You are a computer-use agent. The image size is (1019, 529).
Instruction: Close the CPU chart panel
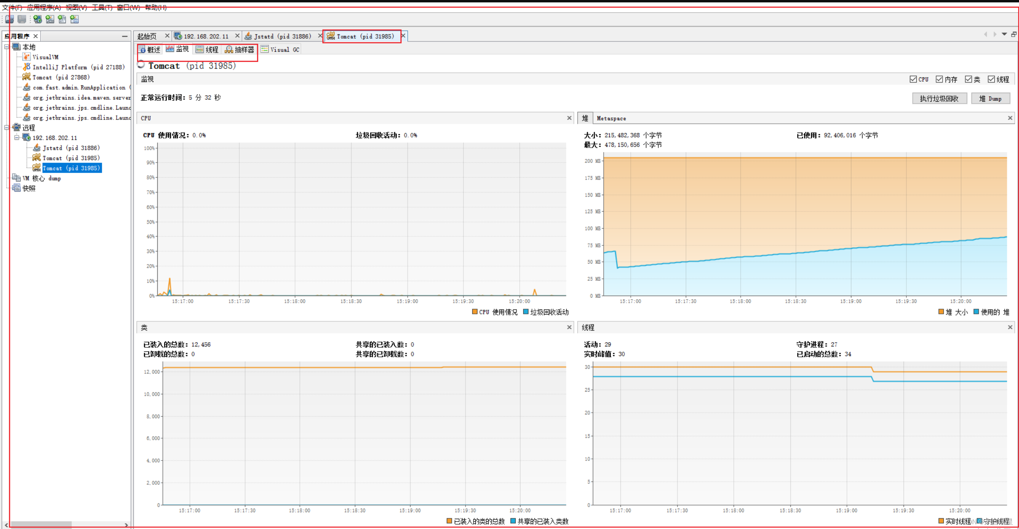click(x=569, y=118)
